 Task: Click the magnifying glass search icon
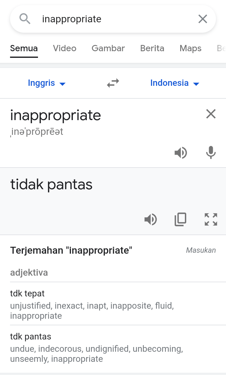25,19
